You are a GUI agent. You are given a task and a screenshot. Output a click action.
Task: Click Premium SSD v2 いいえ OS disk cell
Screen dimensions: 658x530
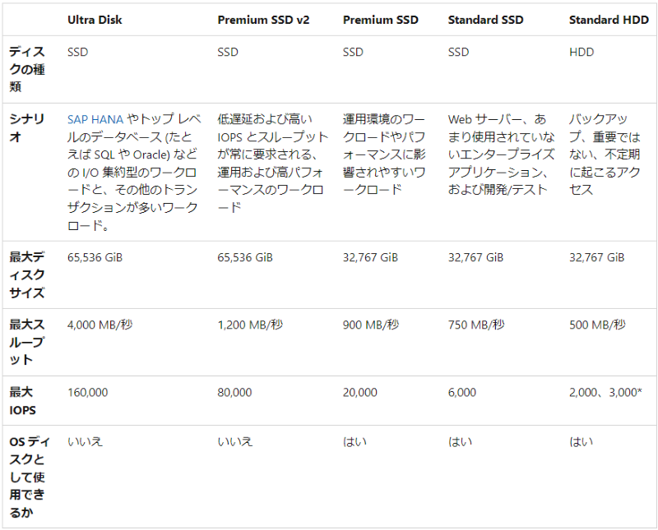click(235, 441)
